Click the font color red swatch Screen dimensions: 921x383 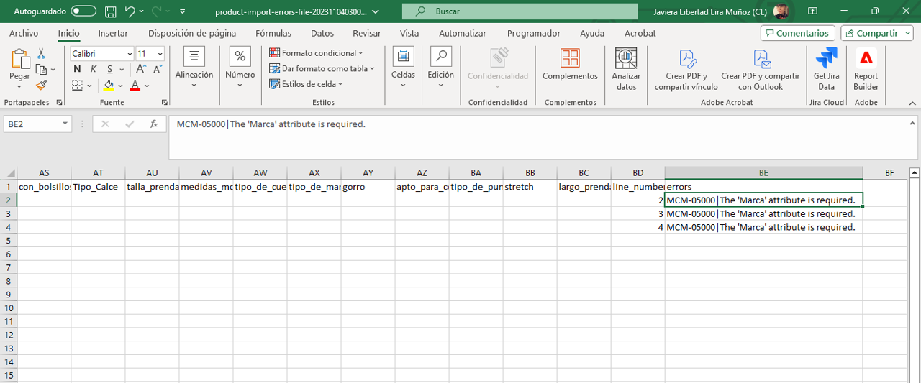[x=135, y=85]
